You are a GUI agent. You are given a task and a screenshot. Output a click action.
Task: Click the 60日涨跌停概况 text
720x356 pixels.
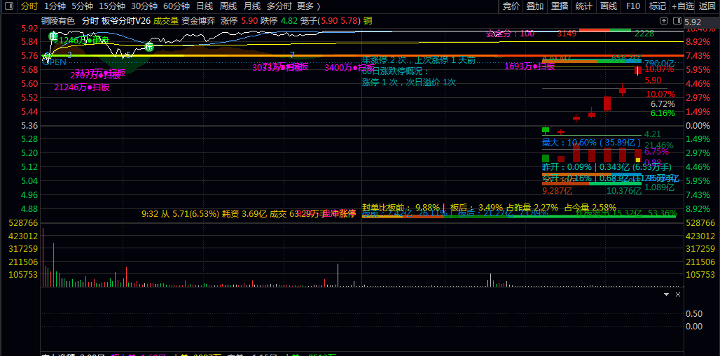[395, 71]
